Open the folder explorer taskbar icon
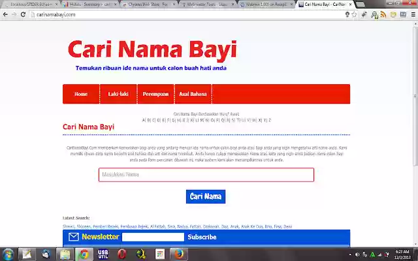Screen dimensions: 418x261 coord(65,254)
